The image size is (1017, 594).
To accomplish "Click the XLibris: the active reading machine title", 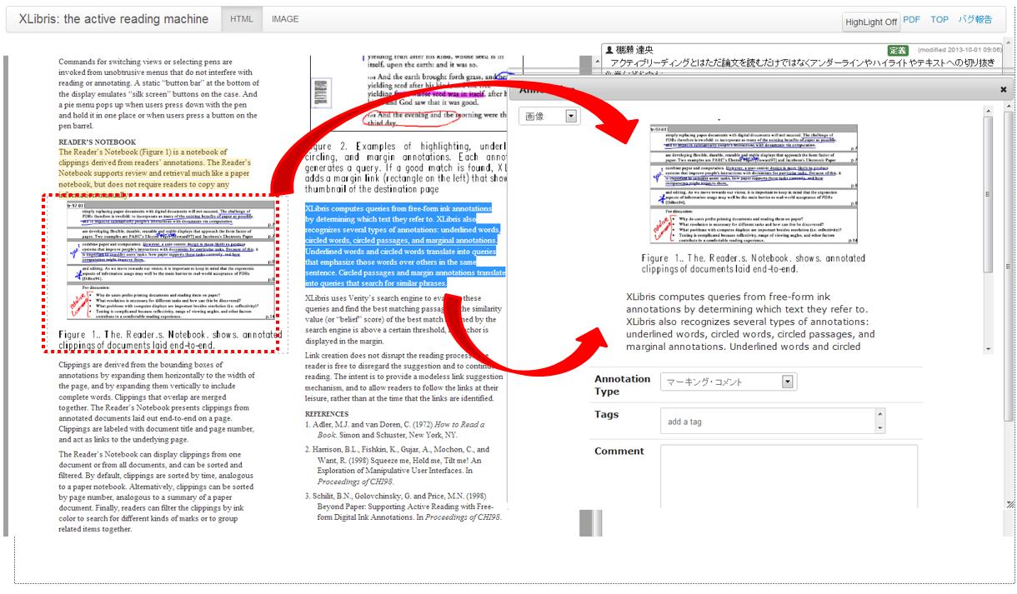I will pyautogui.click(x=113, y=19).
